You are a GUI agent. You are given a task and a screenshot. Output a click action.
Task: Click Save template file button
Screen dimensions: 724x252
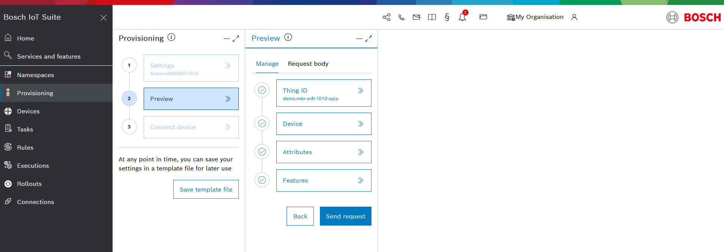coord(206,189)
